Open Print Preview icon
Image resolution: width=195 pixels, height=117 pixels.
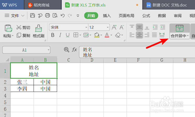[55, 16]
